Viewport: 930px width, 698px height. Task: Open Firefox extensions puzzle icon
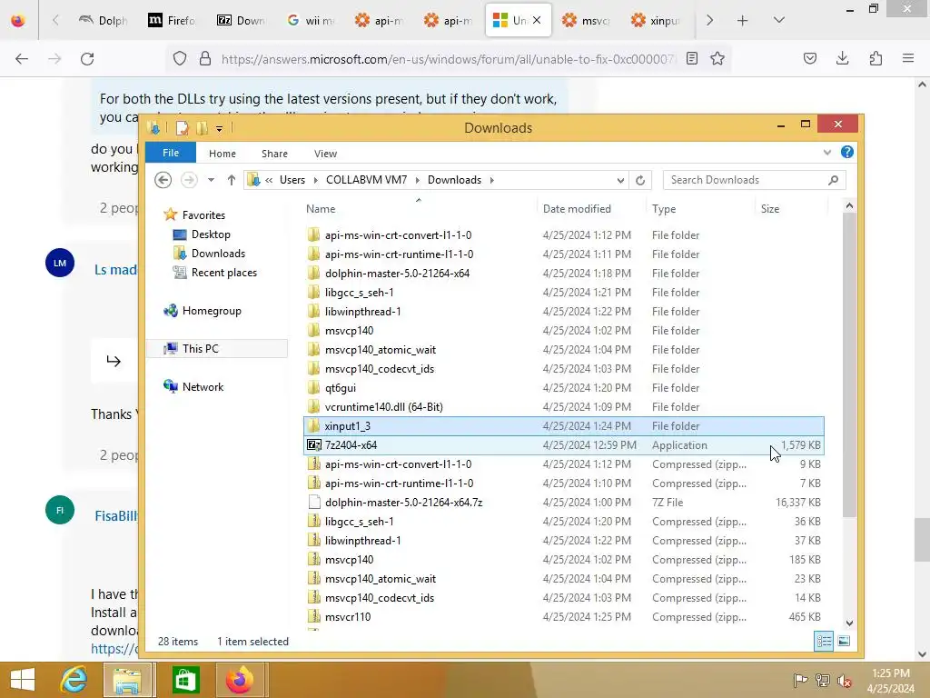(876, 59)
